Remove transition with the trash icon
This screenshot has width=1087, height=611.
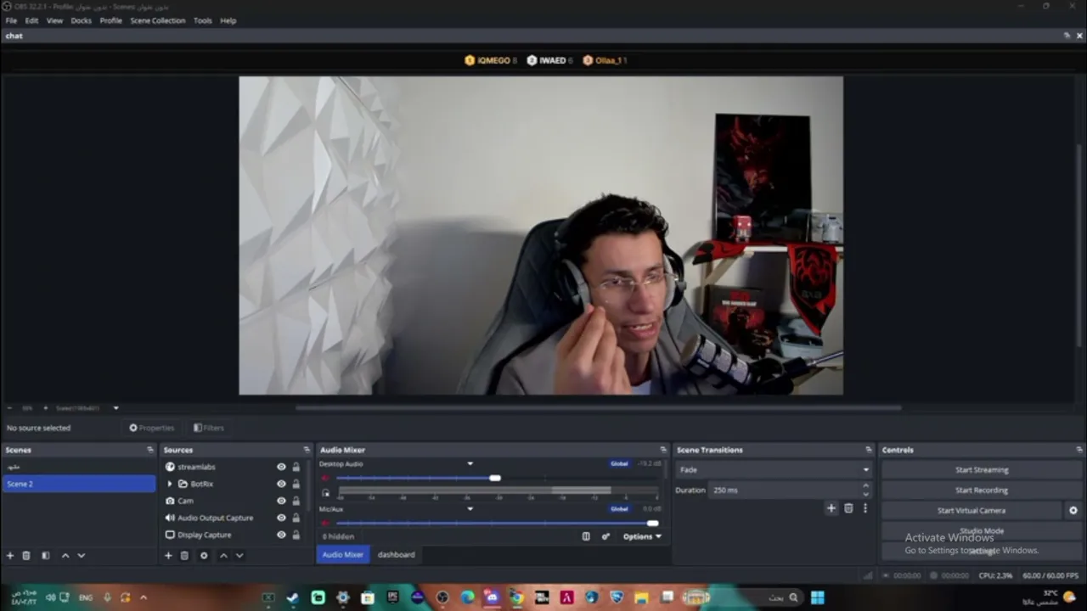(x=848, y=508)
